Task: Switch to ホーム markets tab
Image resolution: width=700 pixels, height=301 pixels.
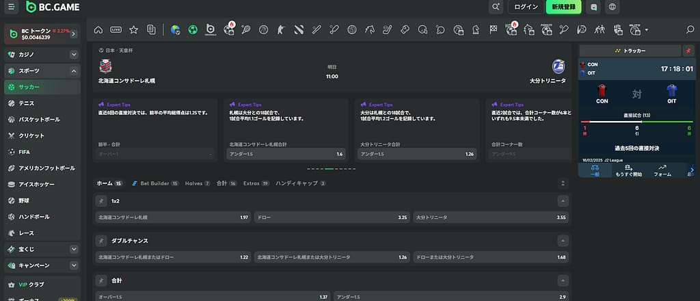Action: 109,183
